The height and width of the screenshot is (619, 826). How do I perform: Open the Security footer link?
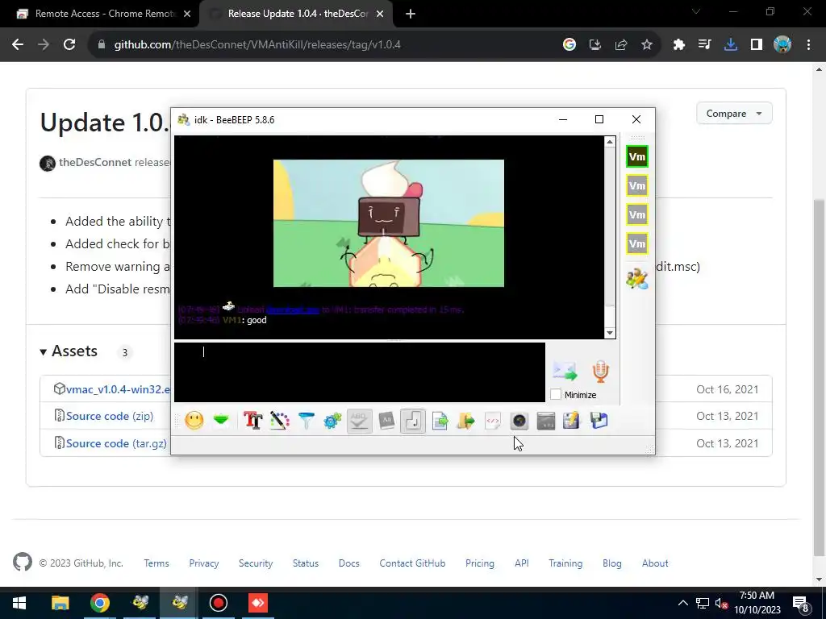coord(256,563)
